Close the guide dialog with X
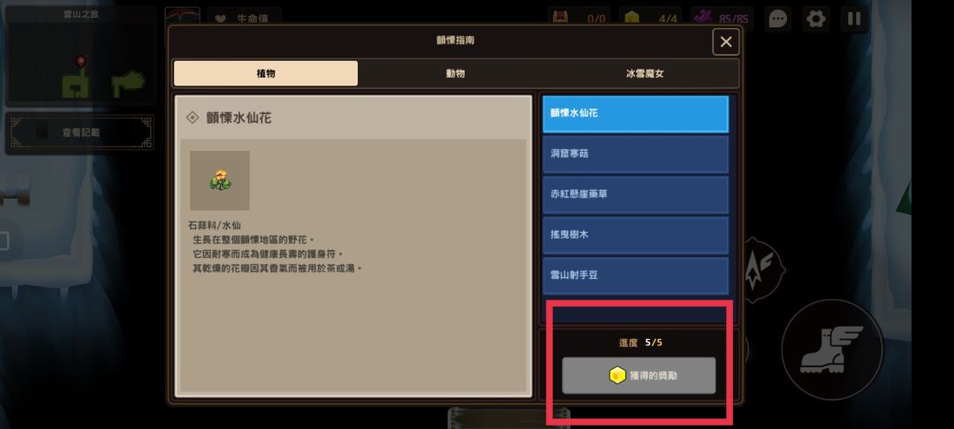954x429 pixels. [726, 41]
